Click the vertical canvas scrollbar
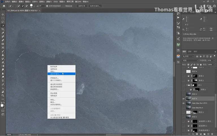 pos(174,69)
